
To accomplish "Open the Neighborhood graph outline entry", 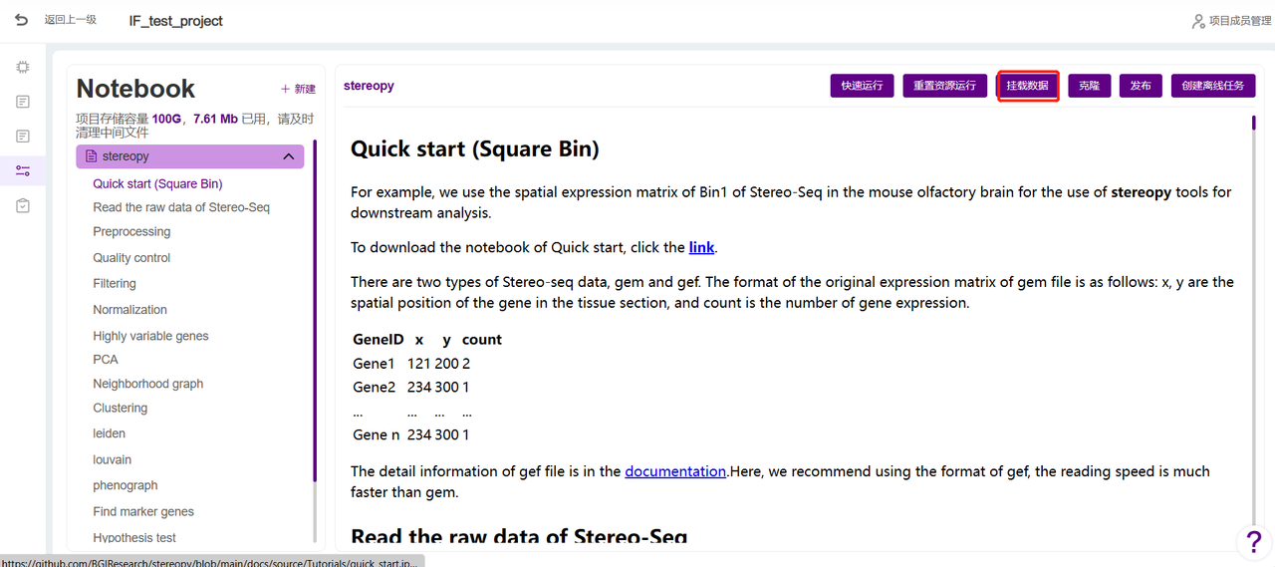I will pyautogui.click(x=147, y=384).
